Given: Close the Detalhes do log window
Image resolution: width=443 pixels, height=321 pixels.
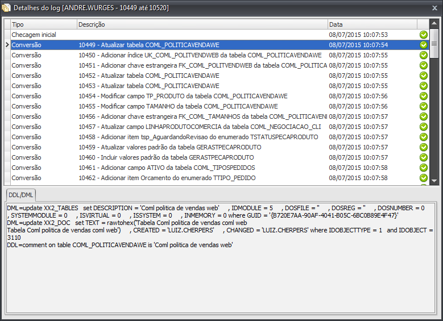Looking at the screenshot, I should pyautogui.click(x=433, y=8).
